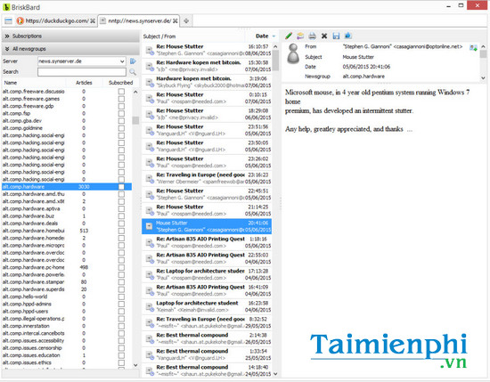The width and height of the screenshot is (490, 382).
Task: Click message icon of 'Re: Best thermal compound' 2:14:38
Action: point(150,339)
